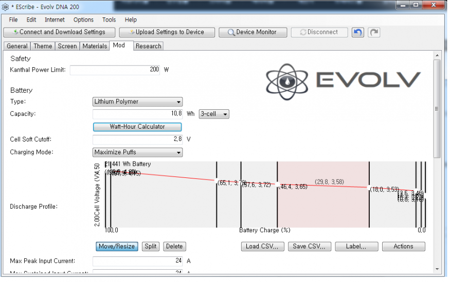Viewport: 450px width, 282px height.
Task: Click the vertical scrollbar thumb
Action: pyautogui.click(x=437, y=109)
